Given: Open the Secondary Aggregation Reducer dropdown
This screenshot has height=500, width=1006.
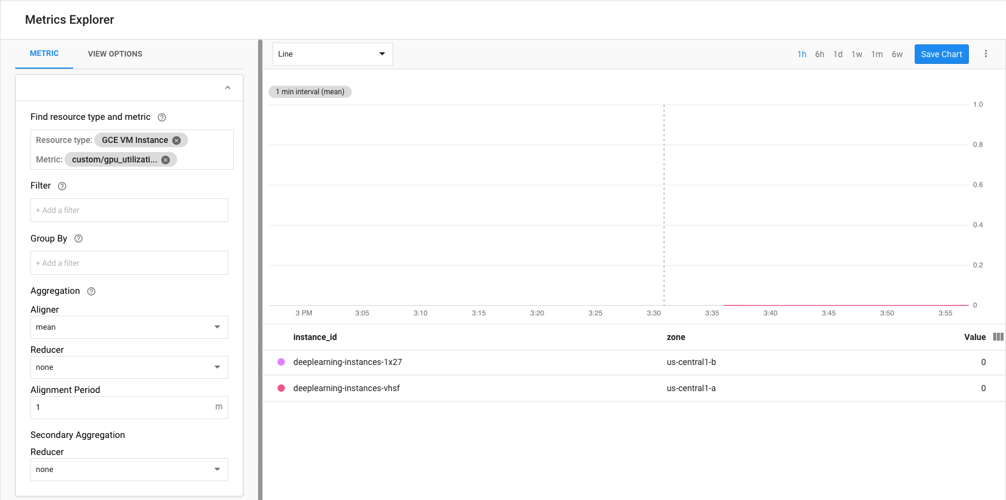Looking at the screenshot, I should pos(129,470).
